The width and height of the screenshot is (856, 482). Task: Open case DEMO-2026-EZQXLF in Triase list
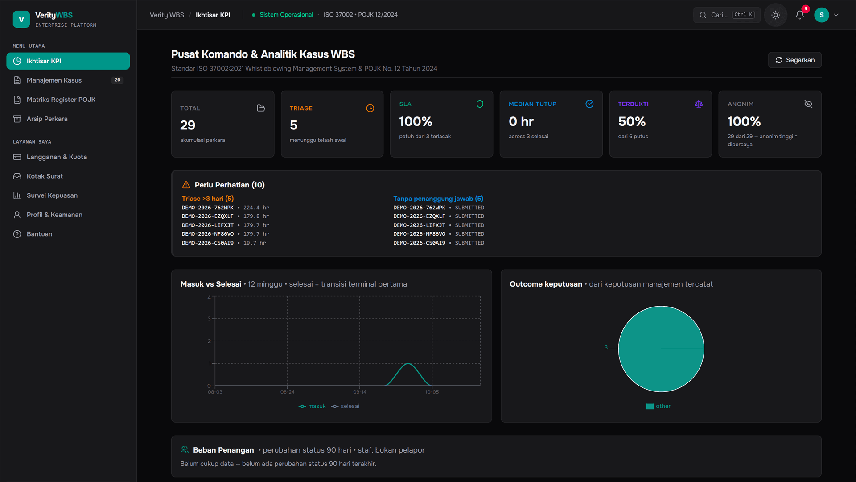207,216
